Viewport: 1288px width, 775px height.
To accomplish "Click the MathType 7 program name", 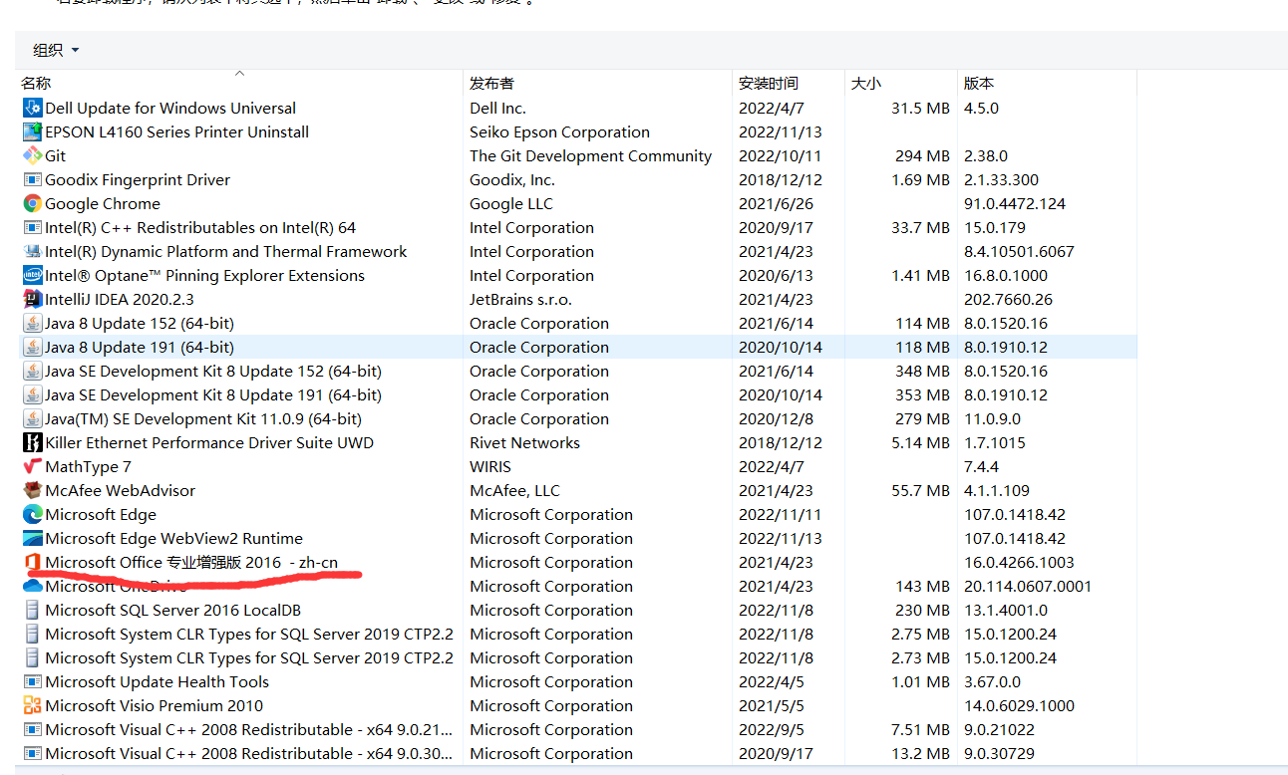I will (88, 466).
